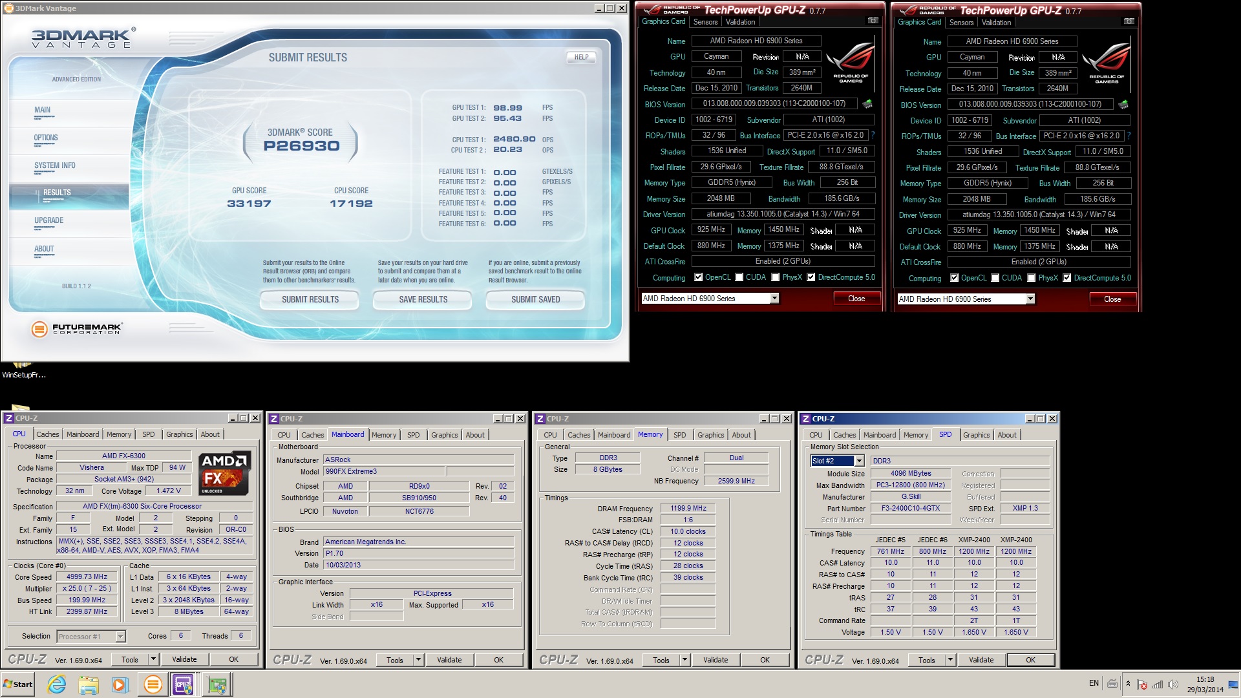Toggle CUDA checkbox in right GPU-Z window
The image size is (1241, 698).
point(995,278)
